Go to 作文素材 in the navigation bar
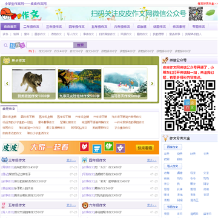Viewport: 218px width, 218px height. 179,27
